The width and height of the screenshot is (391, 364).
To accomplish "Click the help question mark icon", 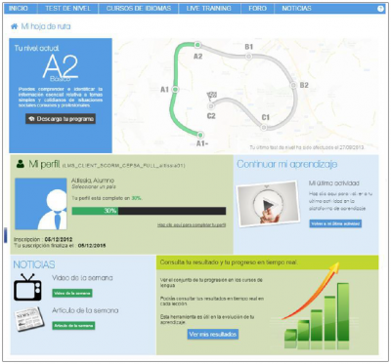I will click(x=380, y=9).
